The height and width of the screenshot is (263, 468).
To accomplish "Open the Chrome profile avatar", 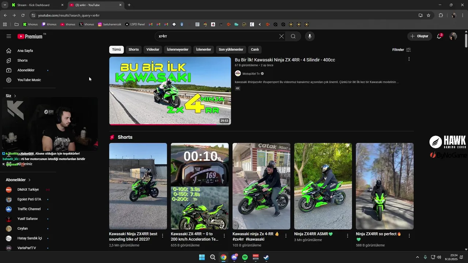I will point(454,15).
